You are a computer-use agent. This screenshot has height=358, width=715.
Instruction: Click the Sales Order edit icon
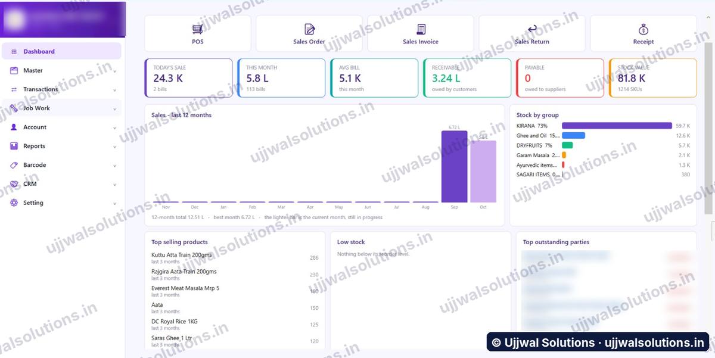[x=309, y=29]
